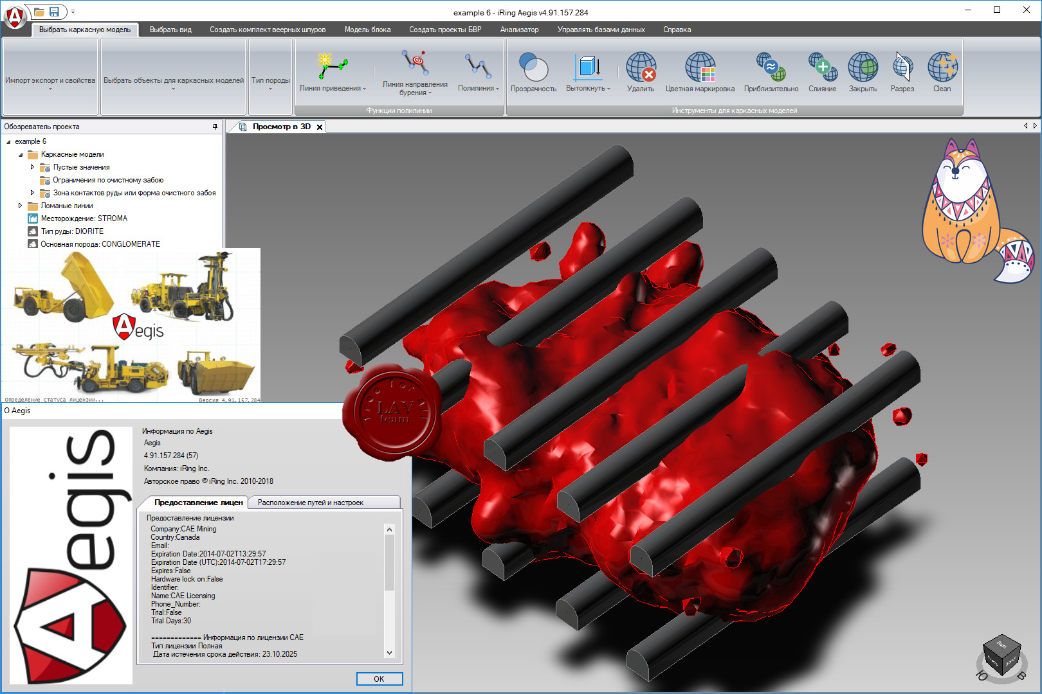Click the save disk quick-access icon
This screenshot has height=694, width=1042.
point(54,12)
